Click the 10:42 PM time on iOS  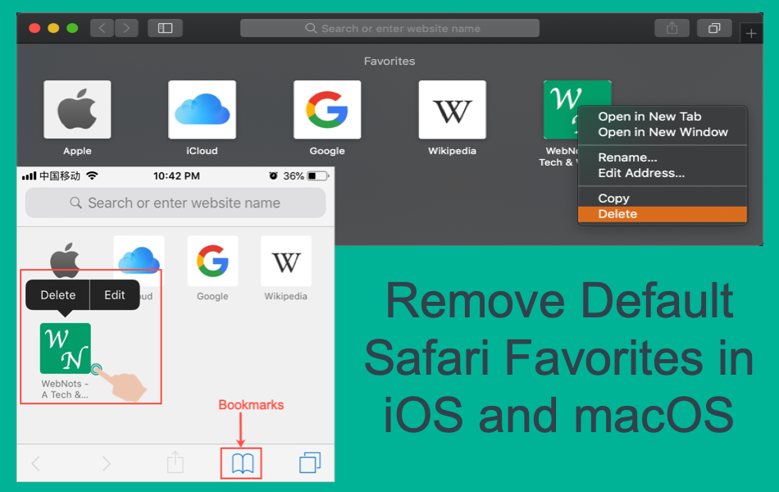[176, 176]
